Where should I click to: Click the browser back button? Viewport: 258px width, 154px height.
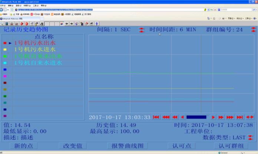(x=2, y=10)
